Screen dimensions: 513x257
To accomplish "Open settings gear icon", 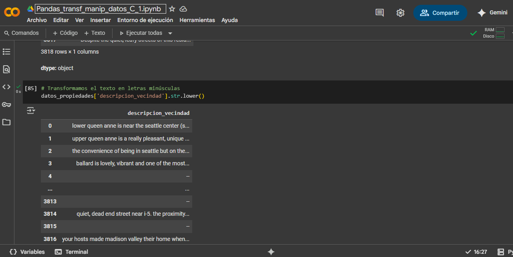I will coord(400,13).
